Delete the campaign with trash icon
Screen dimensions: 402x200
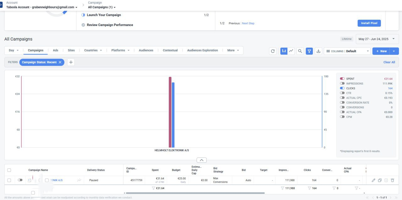pos(392,180)
